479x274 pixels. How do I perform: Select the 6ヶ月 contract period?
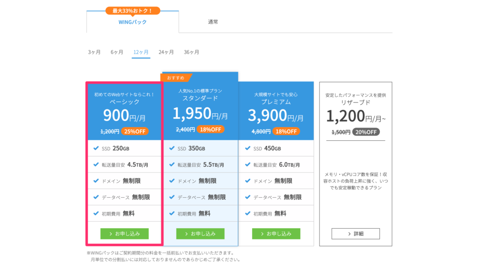click(116, 52)
